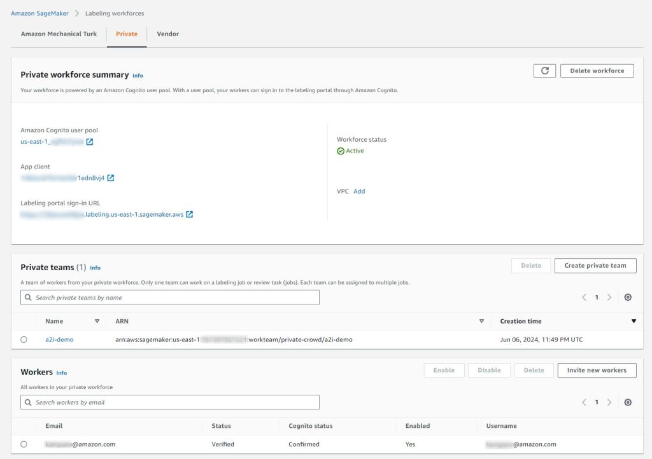Open the a2i-demo team link
The image size is (652, 459).
[59, 339]
